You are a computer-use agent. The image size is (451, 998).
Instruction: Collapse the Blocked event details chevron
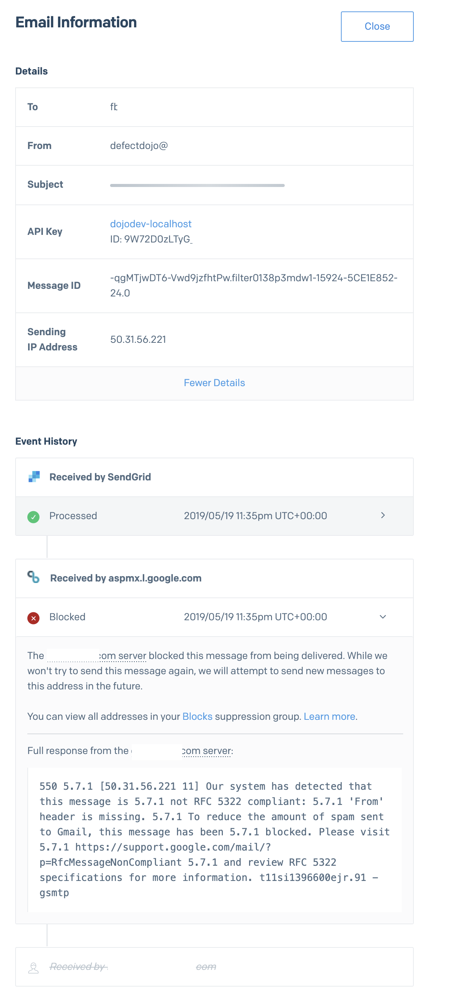383,617
